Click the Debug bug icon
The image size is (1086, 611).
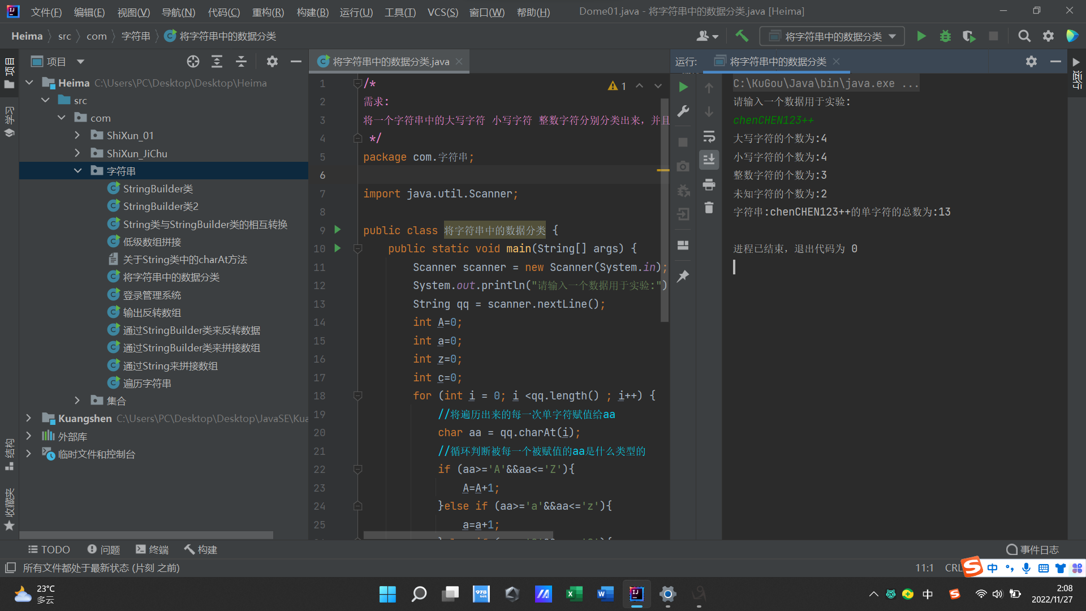point(945,36)
